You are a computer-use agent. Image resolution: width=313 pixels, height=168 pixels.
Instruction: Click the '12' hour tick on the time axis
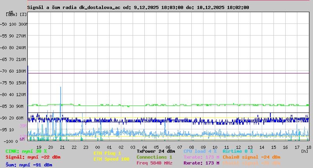point(238,147)
